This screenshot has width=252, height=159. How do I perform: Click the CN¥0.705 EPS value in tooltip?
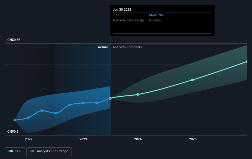(x=156, y=15)
